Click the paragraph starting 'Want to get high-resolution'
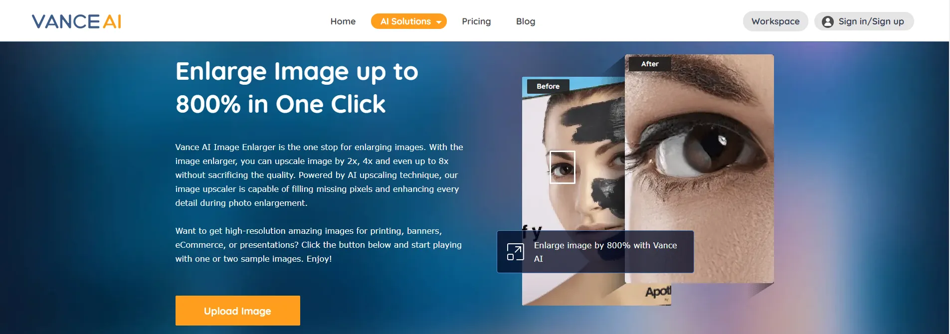The height and width of the screenshot is (334, 950). 318,245
